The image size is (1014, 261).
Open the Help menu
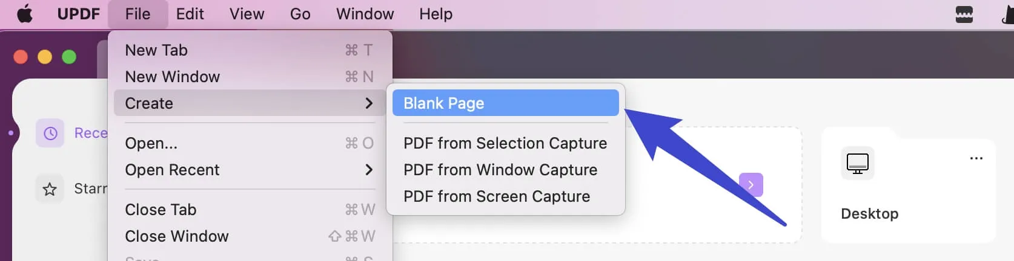pyautogui.click(x=436, y=14)
